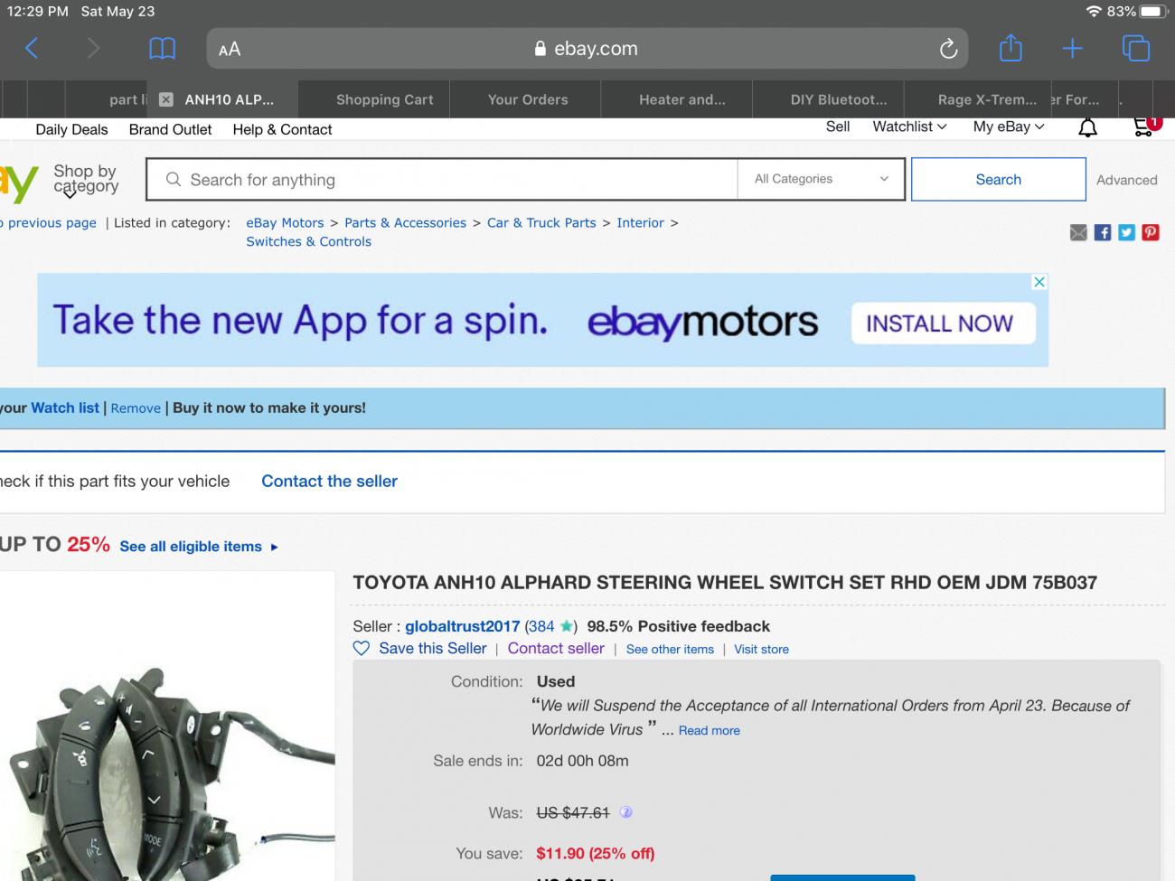This screenshot has height=881, width=1175.
Task: Share listing on Facebook icon
Action: 1103,232
